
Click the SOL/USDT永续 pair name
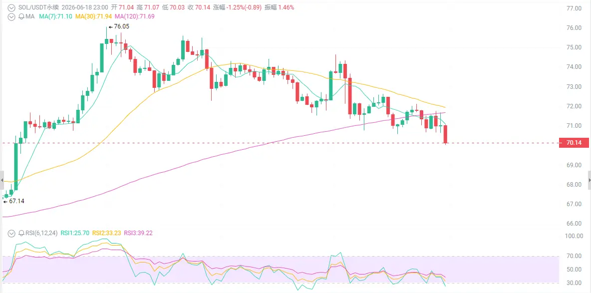point(38,7)
